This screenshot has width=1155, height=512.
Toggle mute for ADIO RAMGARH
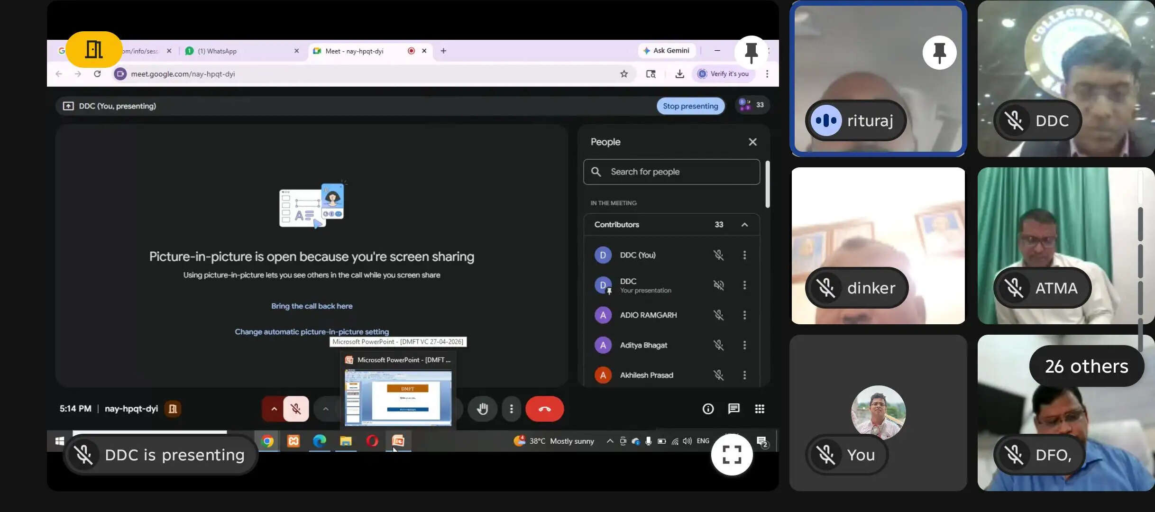pos(718,315)
